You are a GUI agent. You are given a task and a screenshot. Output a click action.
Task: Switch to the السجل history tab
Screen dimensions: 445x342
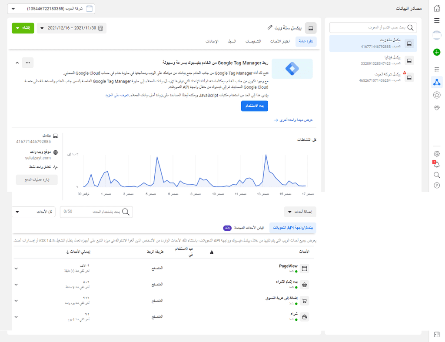tap(232, 41)
